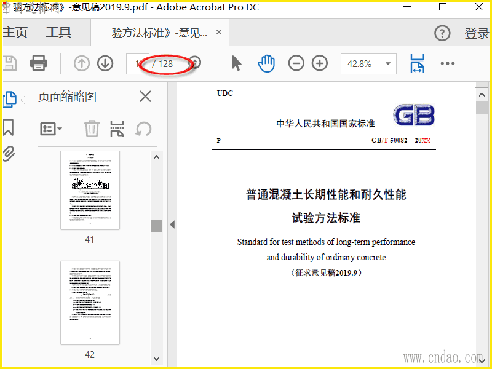Open the Attachments paperclip panel

[x=9, y=153]
